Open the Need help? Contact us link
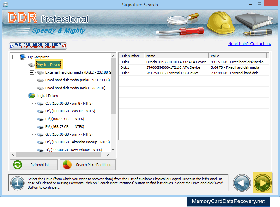Viewport: 280px width, 207px height. pyautogui.click(x=250, y=44)
